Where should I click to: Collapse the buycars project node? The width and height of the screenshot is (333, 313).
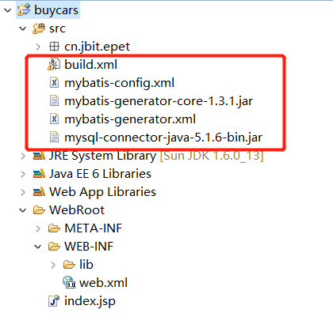point(8,10)
